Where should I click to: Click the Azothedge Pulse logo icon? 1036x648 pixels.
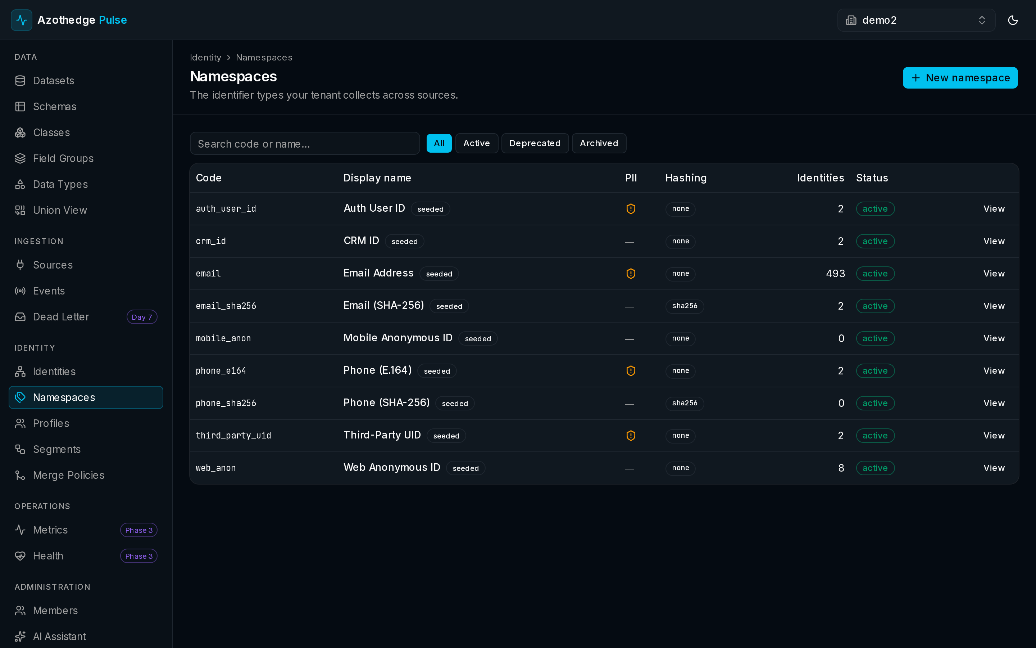(x=22, y=20)
